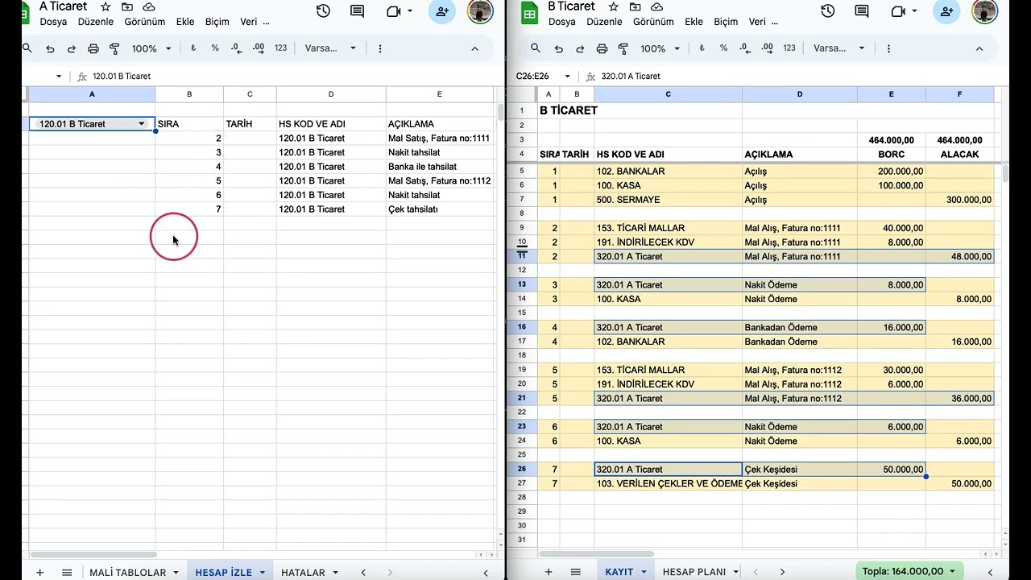Click currency format button in A Ticaret

pyautogui.click(x=193, y=48)
